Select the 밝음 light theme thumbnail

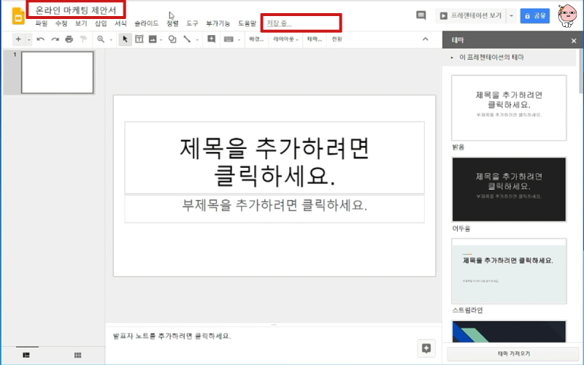[x=509, y=108]
